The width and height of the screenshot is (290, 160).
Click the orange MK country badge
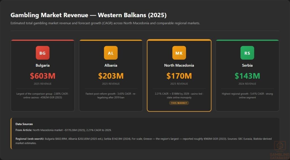pos(179,53)
